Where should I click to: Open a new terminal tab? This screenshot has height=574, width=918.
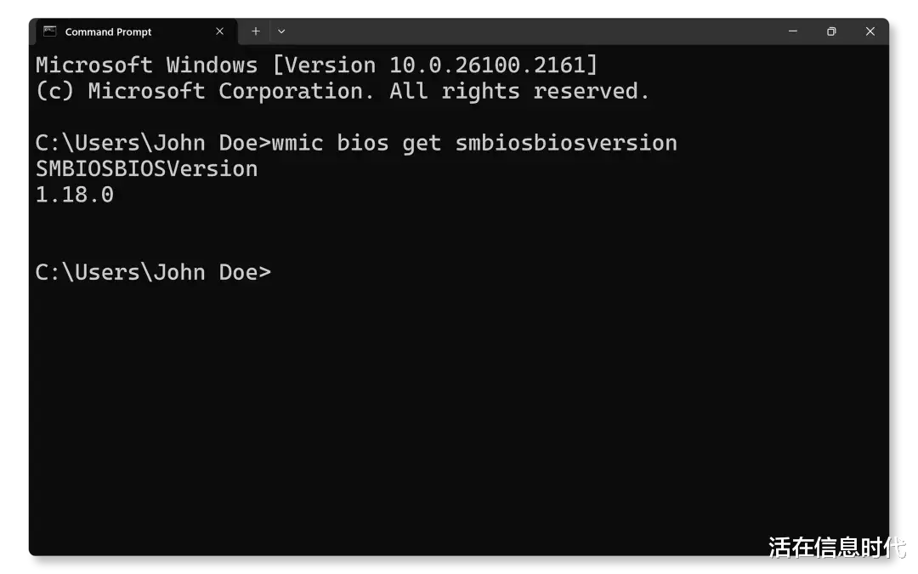coord(255,31)
